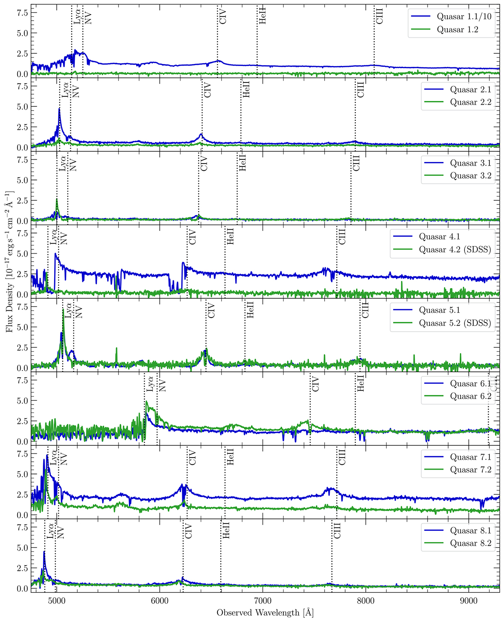Select the Quasar 5.2 (SDSS) legend entry
504x622 pixels.
point(455,323)
